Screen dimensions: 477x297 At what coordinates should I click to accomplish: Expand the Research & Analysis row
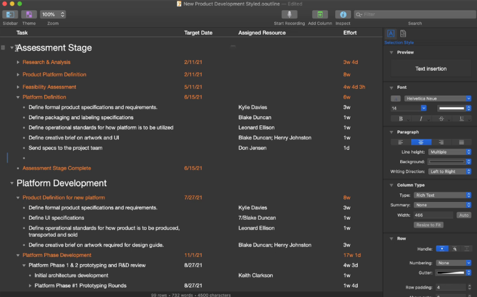18,62
